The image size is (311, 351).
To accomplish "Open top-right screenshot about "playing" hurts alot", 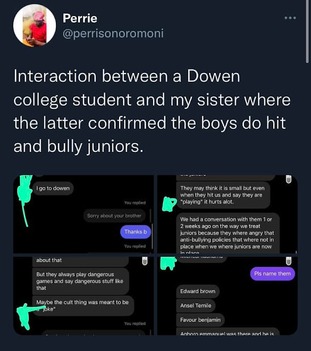I will point(228,214).
